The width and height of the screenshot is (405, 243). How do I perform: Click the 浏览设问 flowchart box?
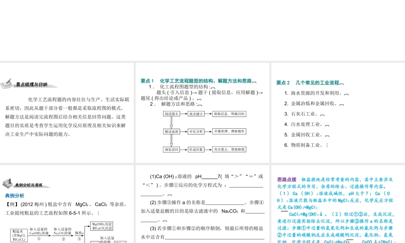[171, 149]
